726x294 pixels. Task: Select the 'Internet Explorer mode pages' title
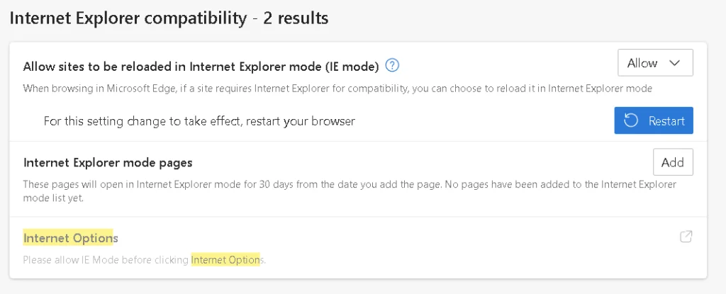(108, 163)
